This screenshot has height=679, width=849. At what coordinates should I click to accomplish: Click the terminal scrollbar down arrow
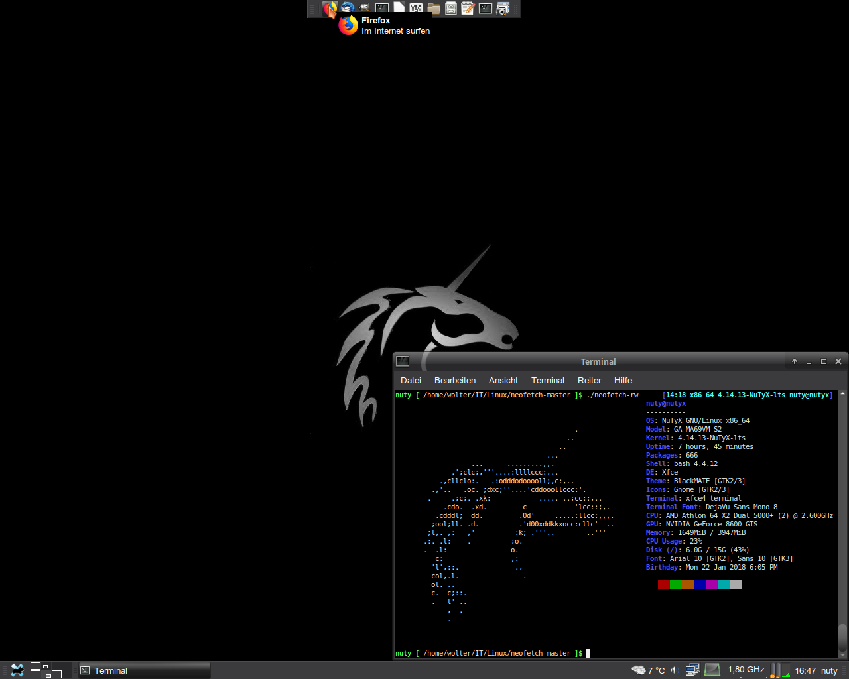point(842,654)
